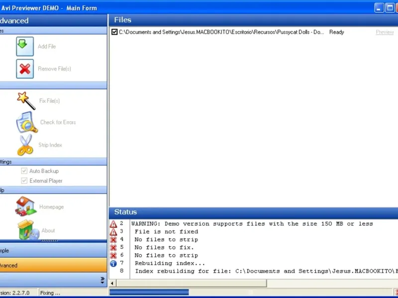Click the Ready status text
The height and width of the screenshot is (298, 398).
337,32
